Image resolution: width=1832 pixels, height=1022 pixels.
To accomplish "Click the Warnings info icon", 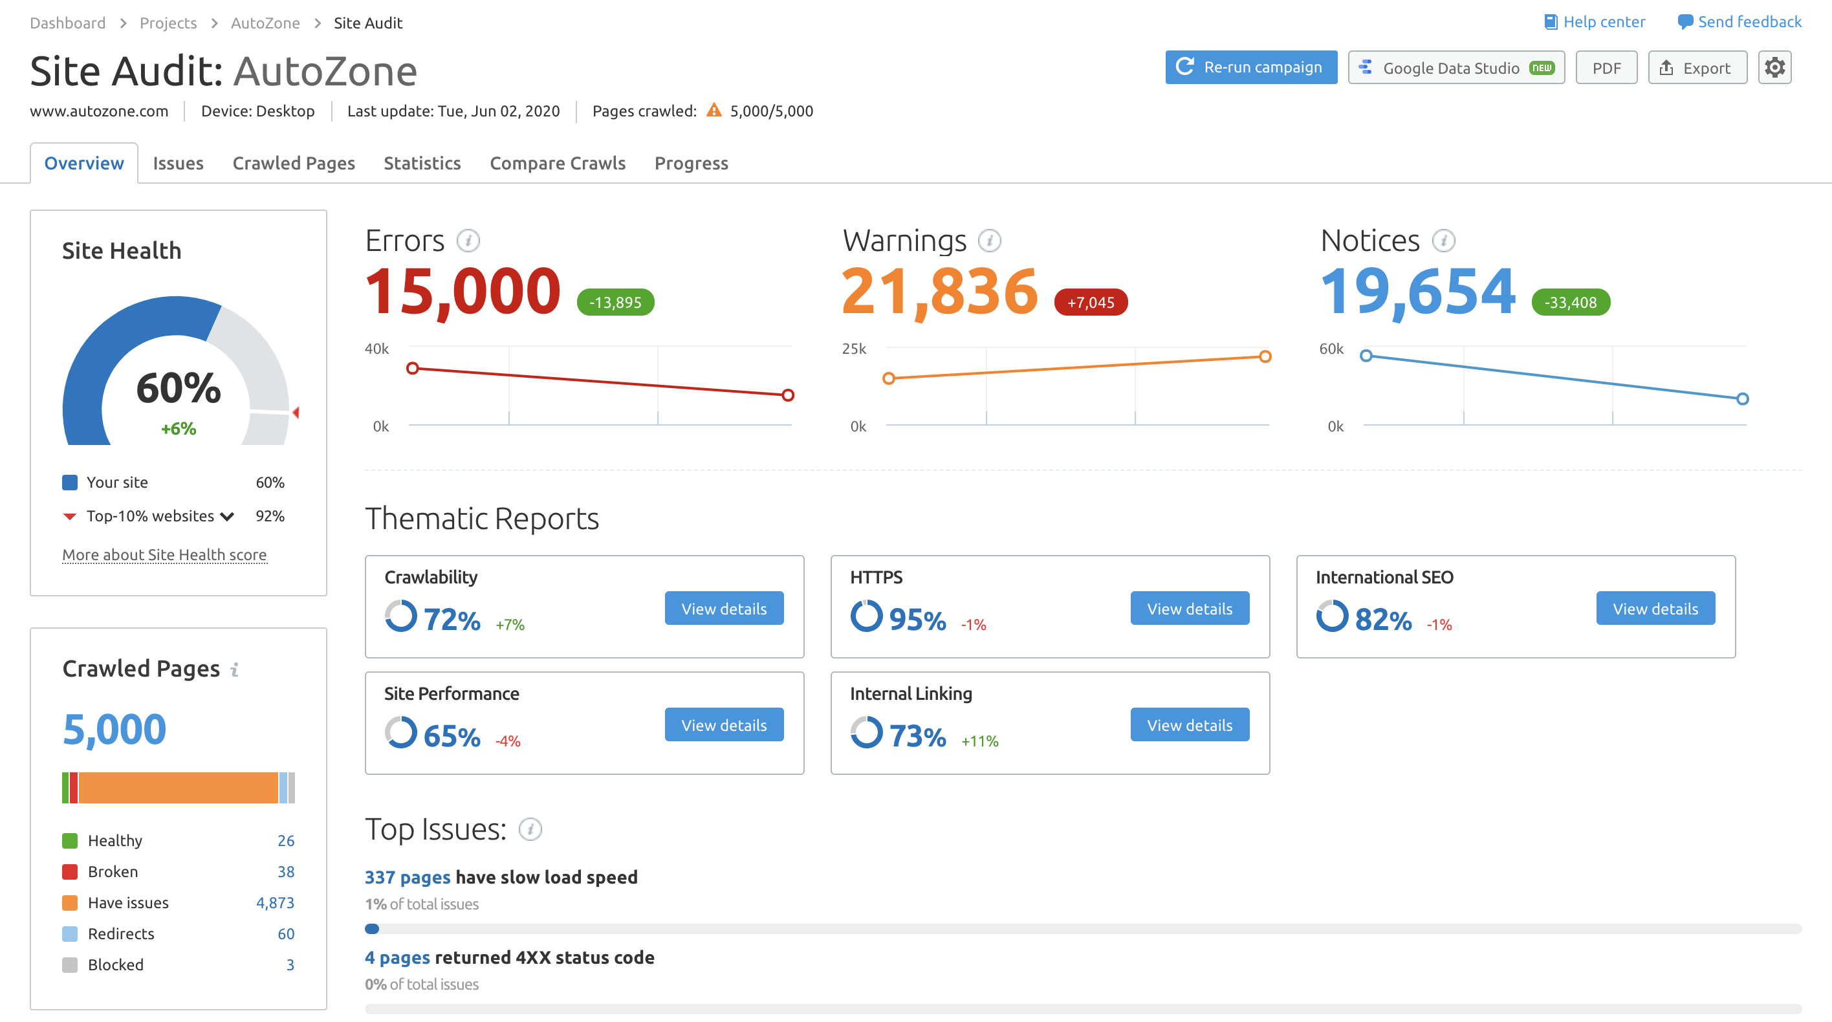I will pos(989,241).
